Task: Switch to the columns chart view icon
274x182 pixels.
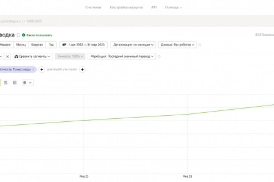Action: pyautogui.click(x=15, y=83)
